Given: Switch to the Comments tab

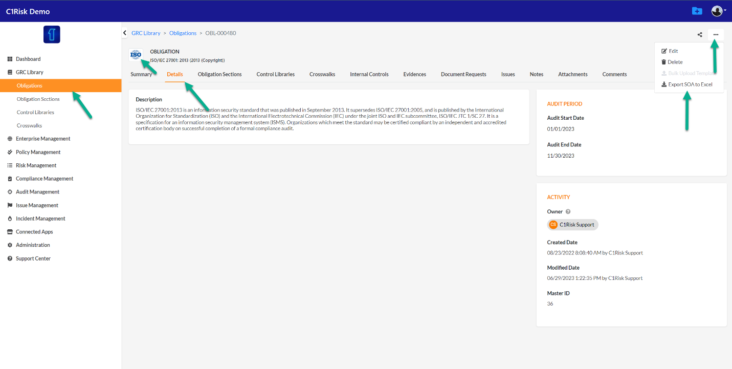Looking at the screenshot, I should [614, 74].
